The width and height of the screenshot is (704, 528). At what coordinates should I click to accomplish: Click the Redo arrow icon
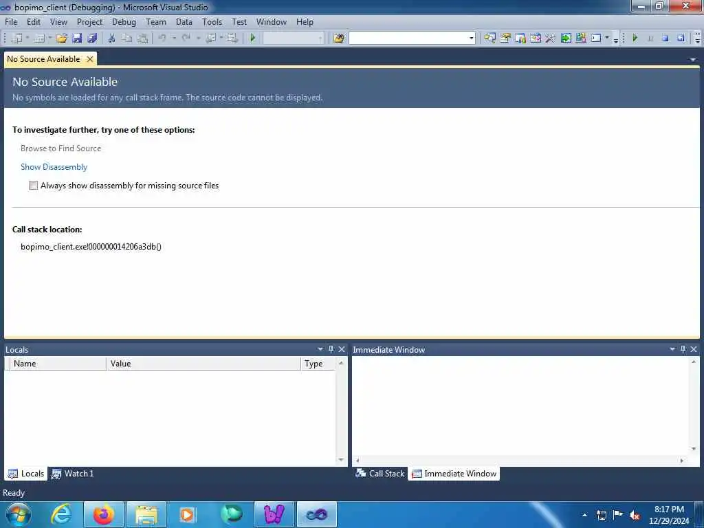[186, 38]
